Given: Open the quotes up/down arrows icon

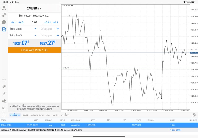Looking at the screenshot, I should coord(4,15).
